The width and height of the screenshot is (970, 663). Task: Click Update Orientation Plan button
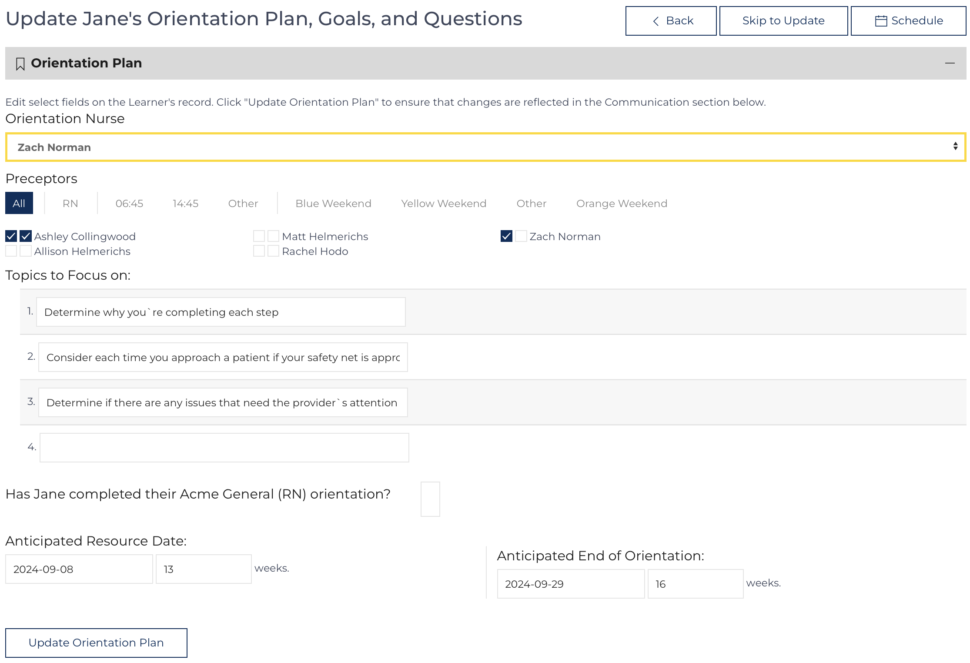tap(97, 643)
